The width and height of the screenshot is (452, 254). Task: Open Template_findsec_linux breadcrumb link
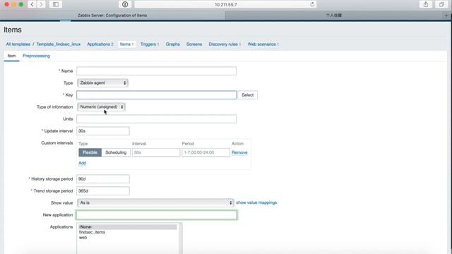[59, 44]
